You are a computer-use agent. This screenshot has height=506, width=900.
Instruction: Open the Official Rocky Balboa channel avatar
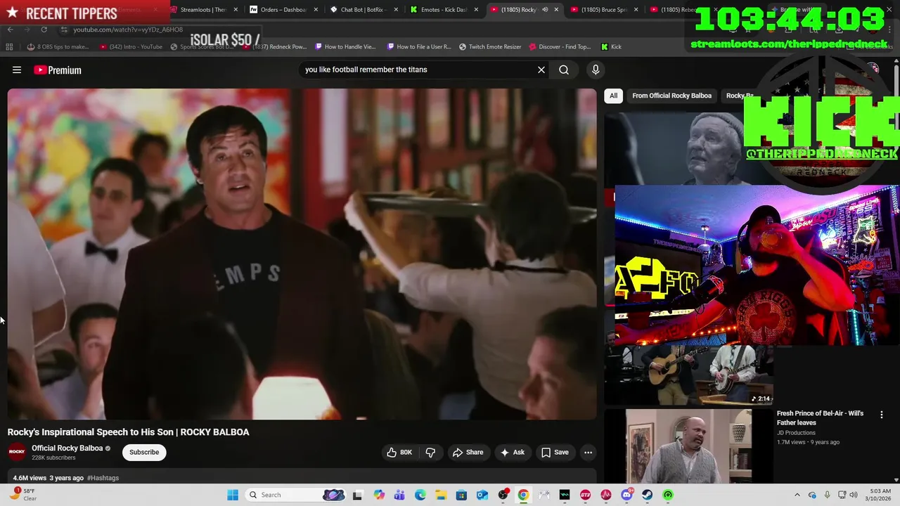pos(17,452)
